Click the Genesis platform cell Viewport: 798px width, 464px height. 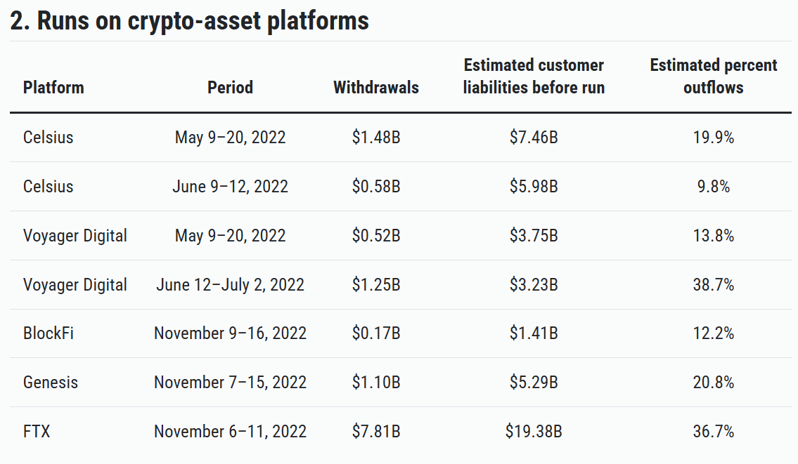click(x=50, y=383)
